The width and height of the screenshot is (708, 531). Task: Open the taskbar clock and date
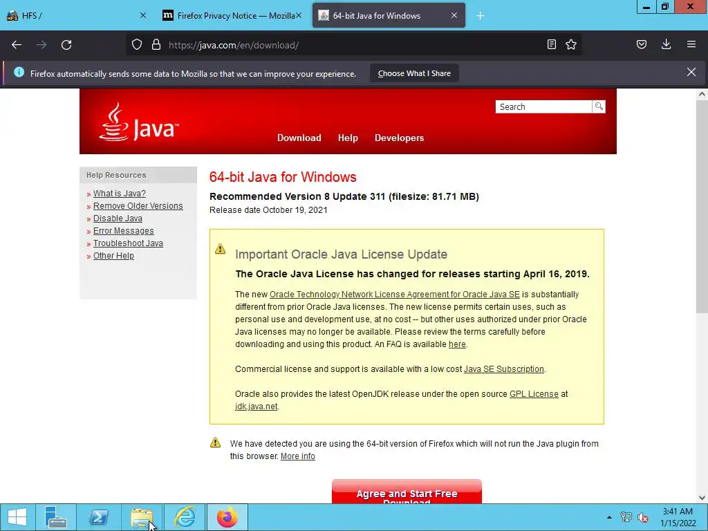(678, 517)
